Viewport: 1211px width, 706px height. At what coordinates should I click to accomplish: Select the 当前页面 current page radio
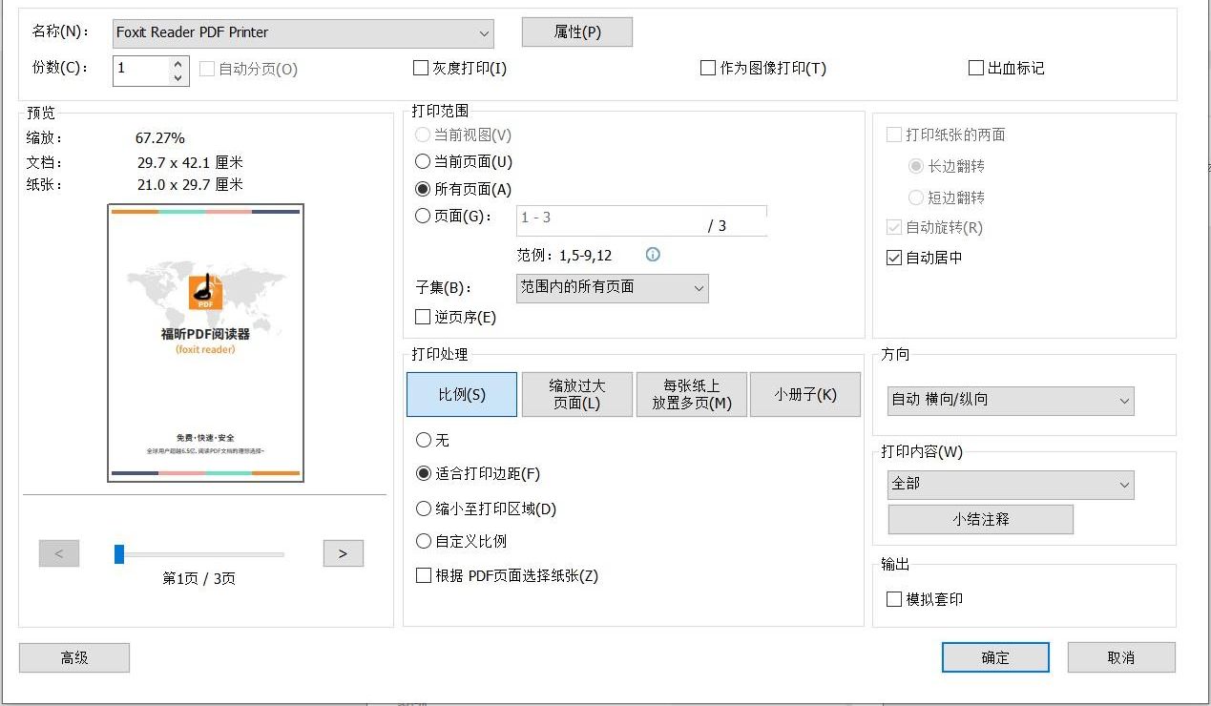pyautogui.click(x=422, y=161)
